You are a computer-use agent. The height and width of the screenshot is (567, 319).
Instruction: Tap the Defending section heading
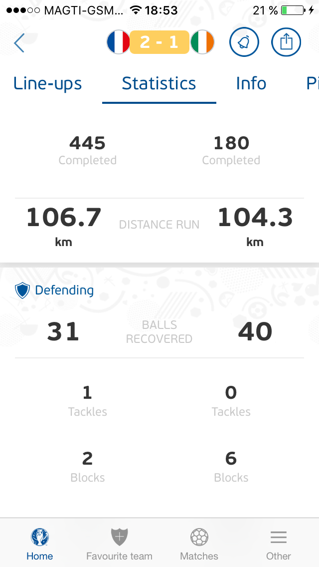point(64,290)
